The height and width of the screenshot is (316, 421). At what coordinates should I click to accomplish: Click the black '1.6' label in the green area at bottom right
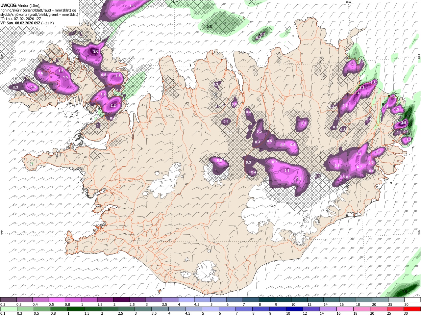point(405,292)
